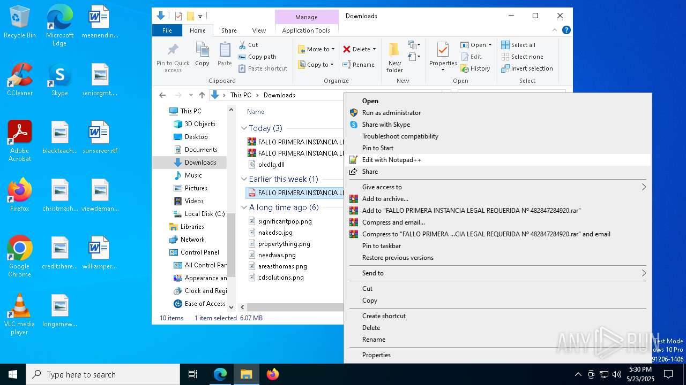Click navigation pane scroll down arrow
The height and width of the screenshot is (385, 686).
232,307
